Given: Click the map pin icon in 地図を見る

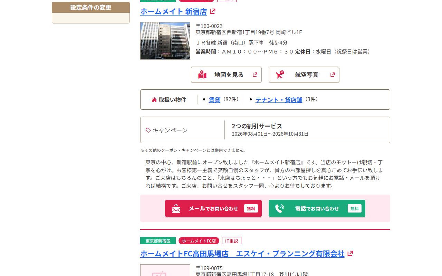Looking at the screenshot, I should point(202,75).
